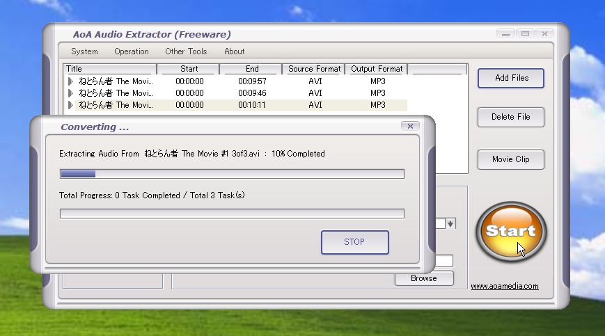
Task: Click the Start column header
Action: click(188, 69)
